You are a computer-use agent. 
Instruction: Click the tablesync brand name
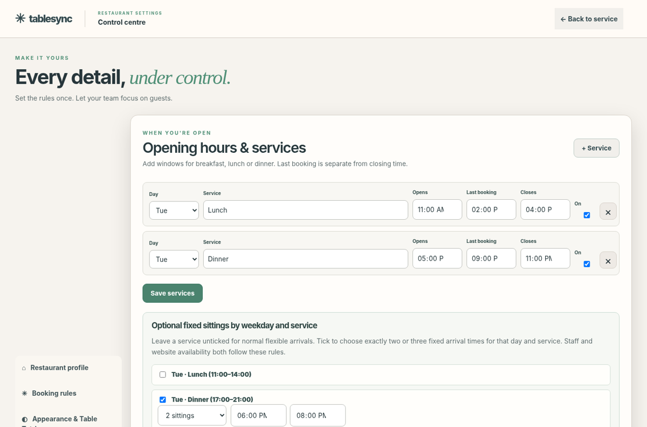pyautogui.click(x=50, y=19)
